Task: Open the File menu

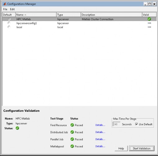Action: (x=5, y=9)
